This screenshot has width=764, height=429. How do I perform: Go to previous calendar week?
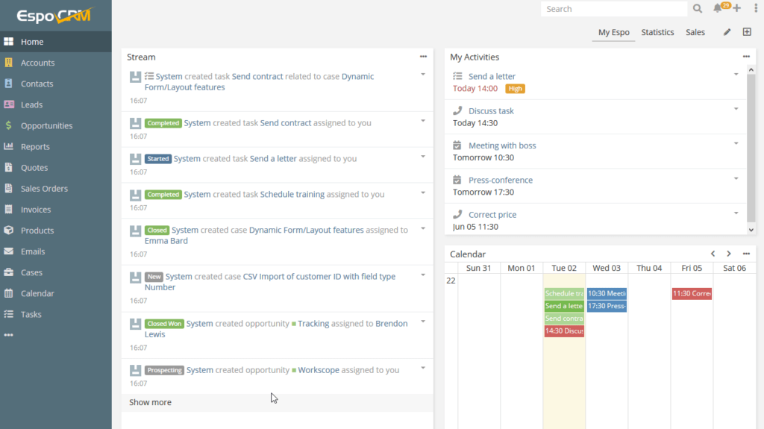[x=713, y=254]
